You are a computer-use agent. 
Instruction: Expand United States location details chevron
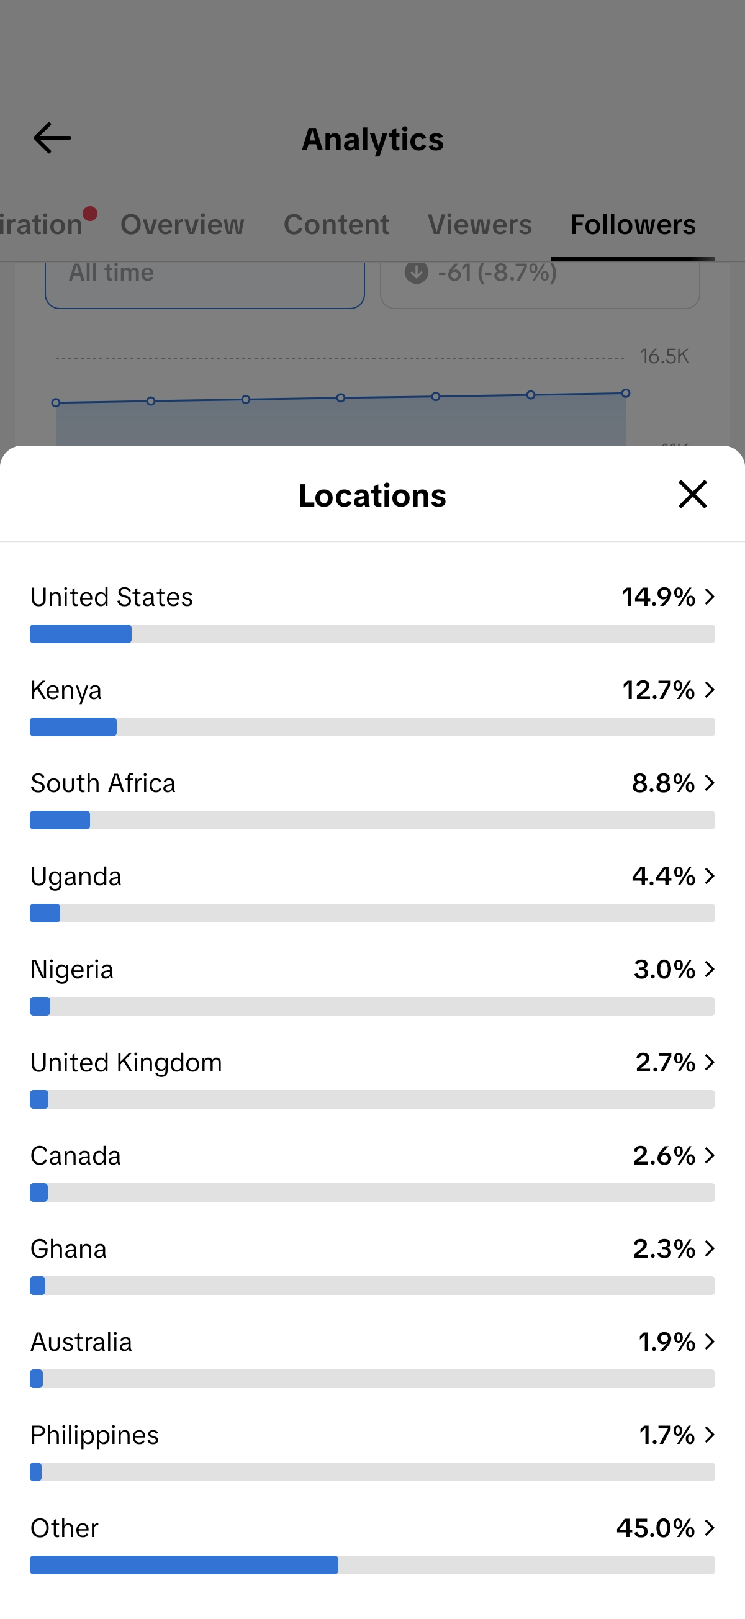coord(710,597)
